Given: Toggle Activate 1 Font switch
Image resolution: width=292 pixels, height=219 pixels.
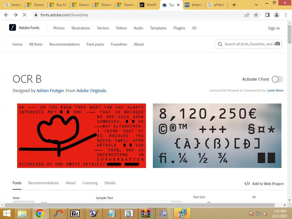Looking at the screenshot, I should (x=277, y=79).
